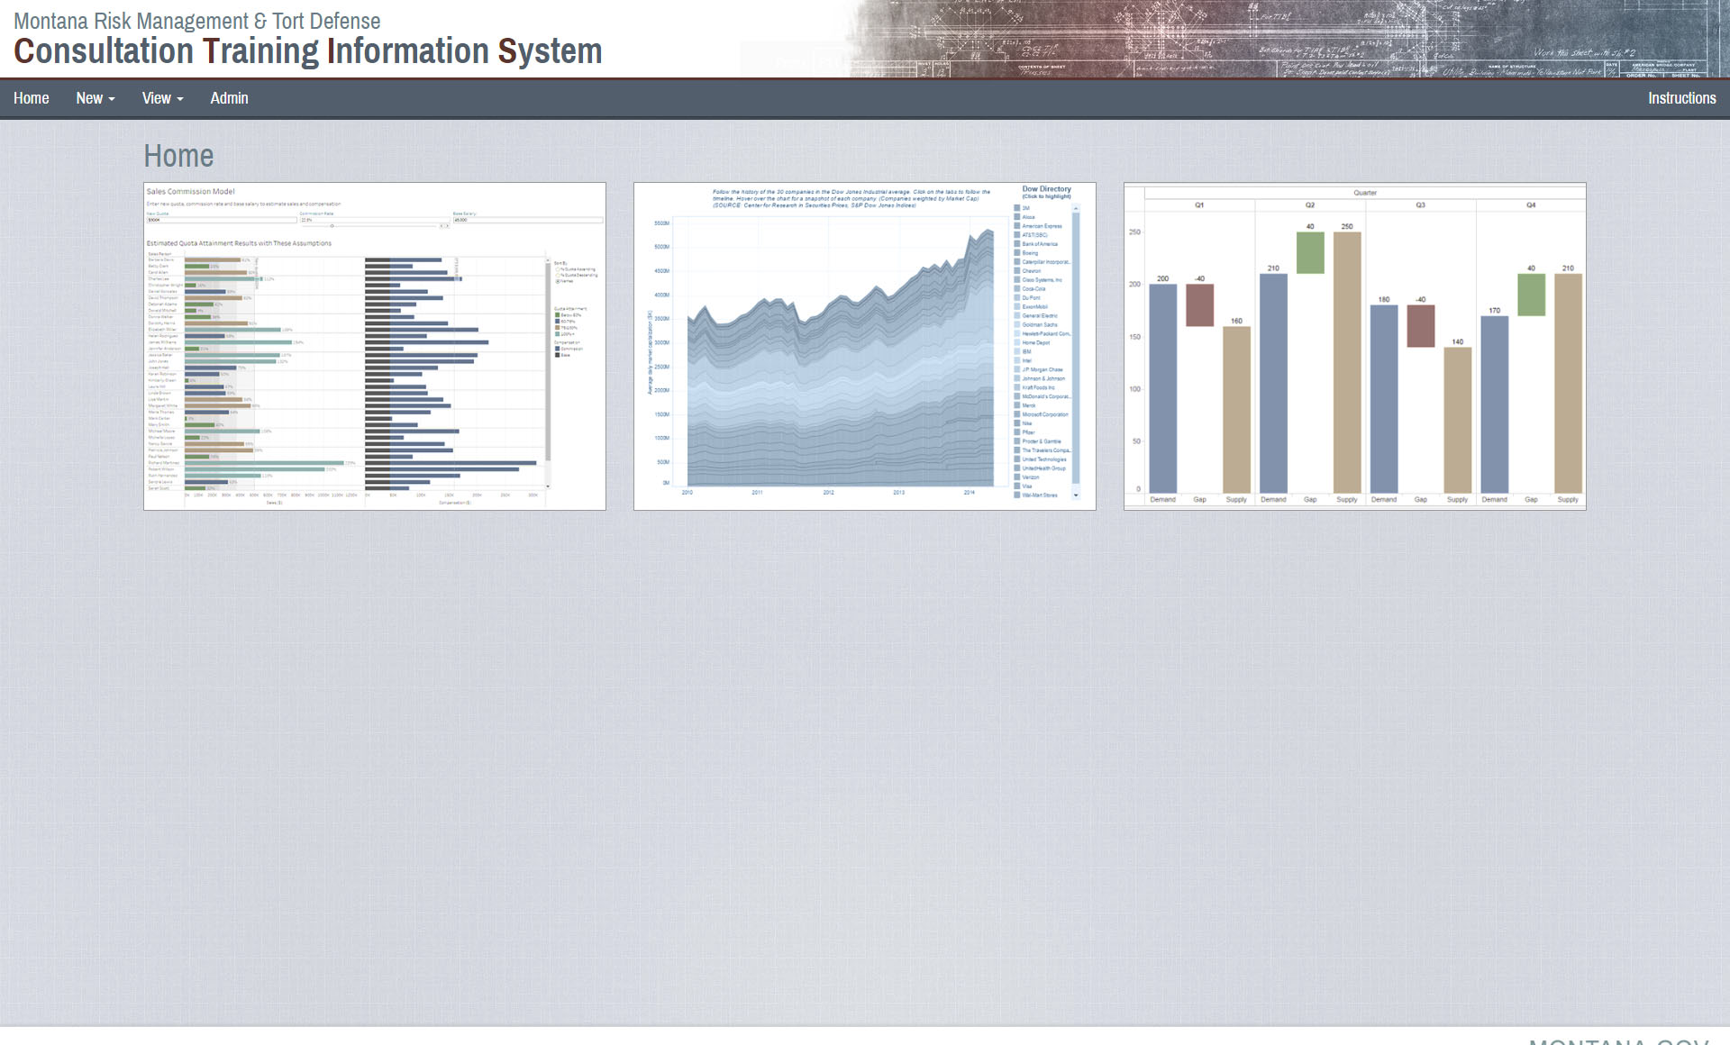
Task: Open the Home page link
Action: (31, 97)
